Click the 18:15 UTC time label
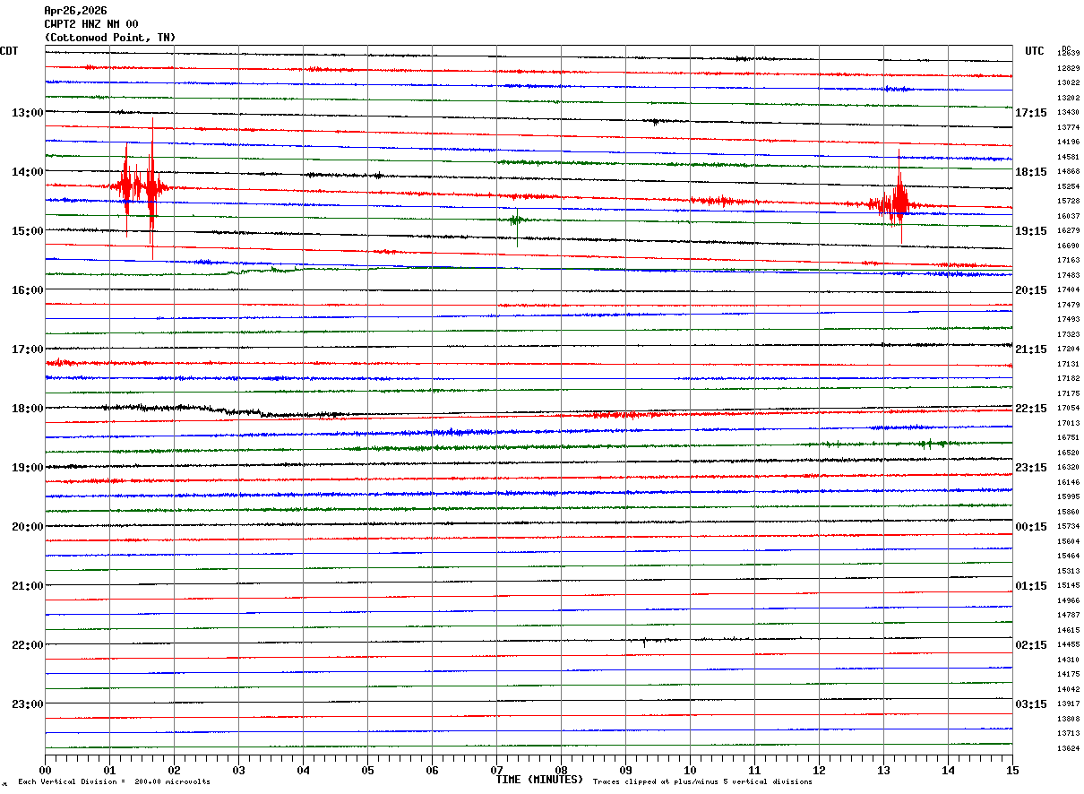Screen dimensions: 1084x794 click(1030, 172)
